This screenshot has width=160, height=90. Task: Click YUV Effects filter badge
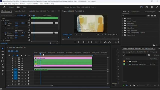point(155,15)
